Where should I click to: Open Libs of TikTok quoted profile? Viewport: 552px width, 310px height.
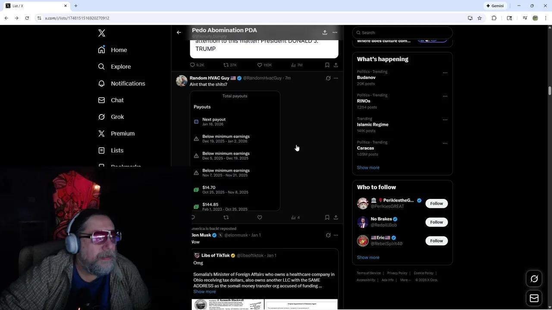216,255
